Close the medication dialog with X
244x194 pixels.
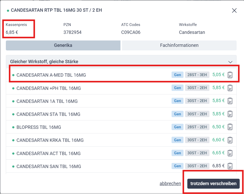point(234,10)
